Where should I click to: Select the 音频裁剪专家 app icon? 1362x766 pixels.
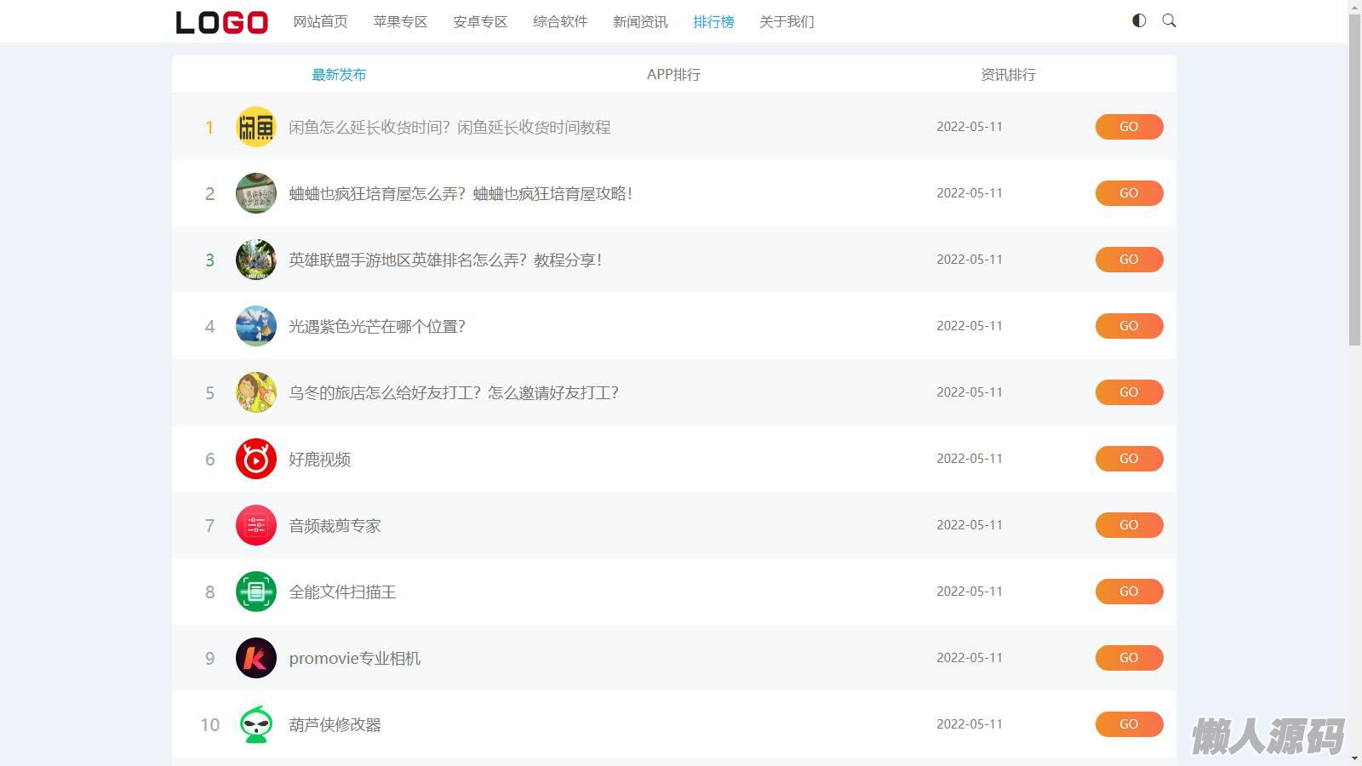coord(255,525)
